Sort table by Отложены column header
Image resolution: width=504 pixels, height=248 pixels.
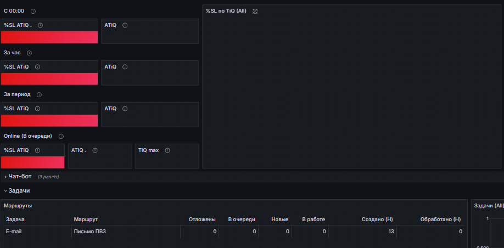pos(202,219)
